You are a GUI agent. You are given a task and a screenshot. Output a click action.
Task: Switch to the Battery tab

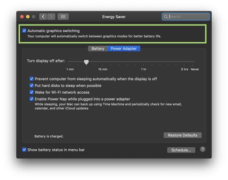[98, 49]
